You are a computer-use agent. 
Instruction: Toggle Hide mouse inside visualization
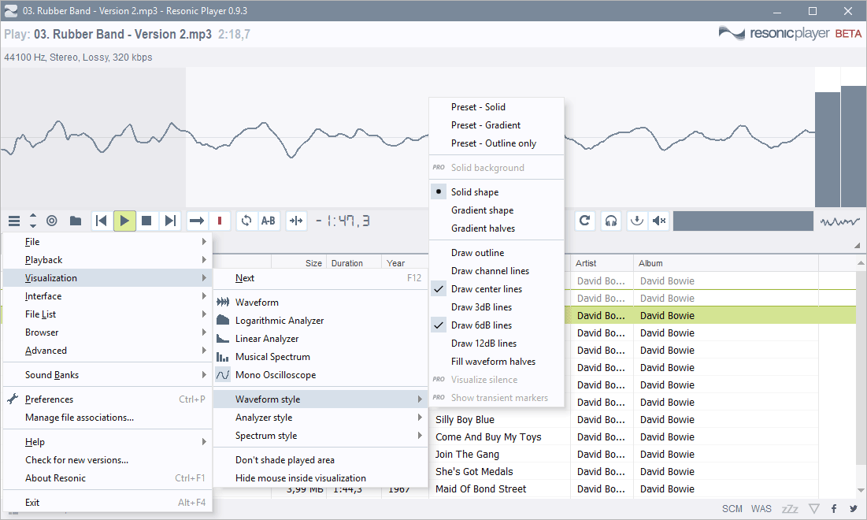pos(320,478)
